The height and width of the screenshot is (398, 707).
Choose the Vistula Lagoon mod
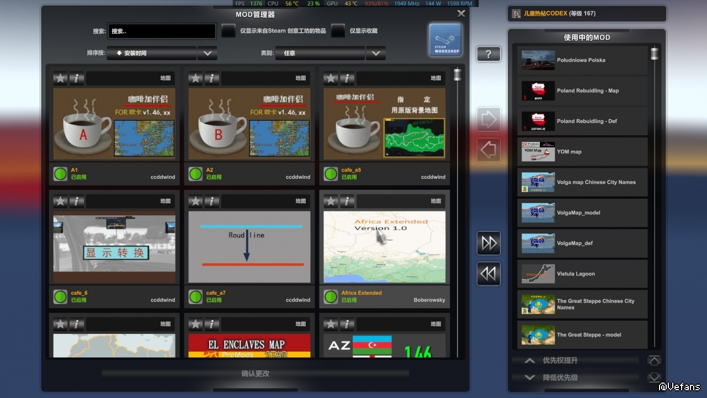click(582, 274)
